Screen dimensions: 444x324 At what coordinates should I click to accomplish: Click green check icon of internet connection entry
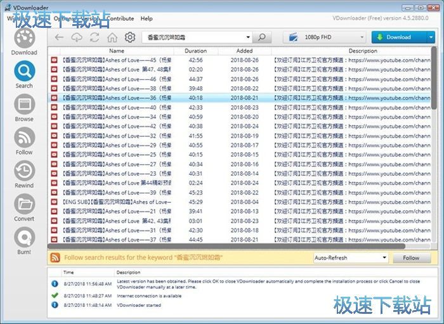[x=55, y=295]
